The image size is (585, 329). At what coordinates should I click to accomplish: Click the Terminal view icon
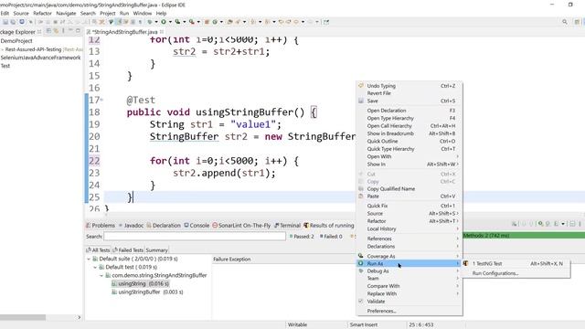tap(276, 226)
